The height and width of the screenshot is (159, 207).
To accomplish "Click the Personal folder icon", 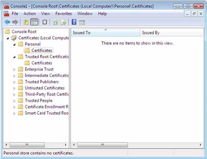I will (20, 44).
